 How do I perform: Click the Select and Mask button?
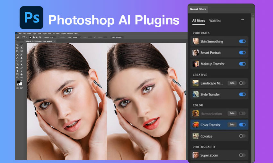117,37
